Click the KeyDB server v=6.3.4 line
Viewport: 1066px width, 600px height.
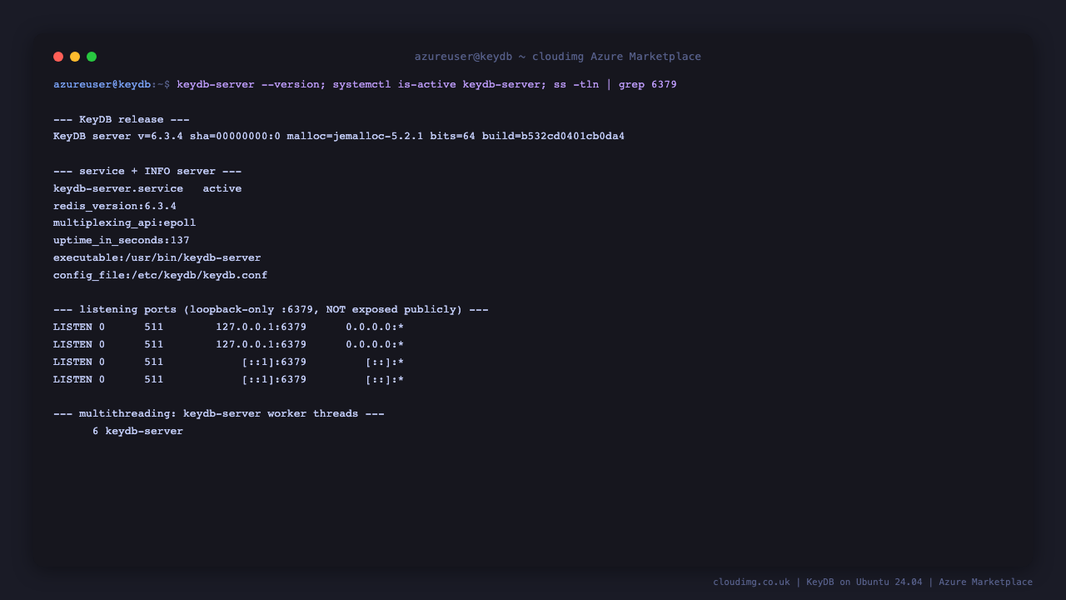(x=339, y=137)
